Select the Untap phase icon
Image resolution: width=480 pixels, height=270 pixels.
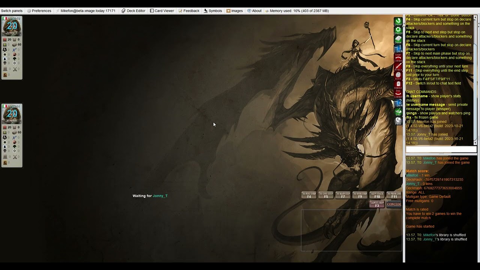click(398, 22)
